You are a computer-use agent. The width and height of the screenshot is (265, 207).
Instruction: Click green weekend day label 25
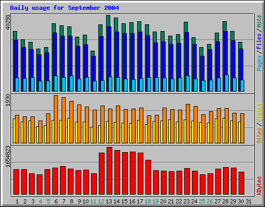[x=202, y=201]
